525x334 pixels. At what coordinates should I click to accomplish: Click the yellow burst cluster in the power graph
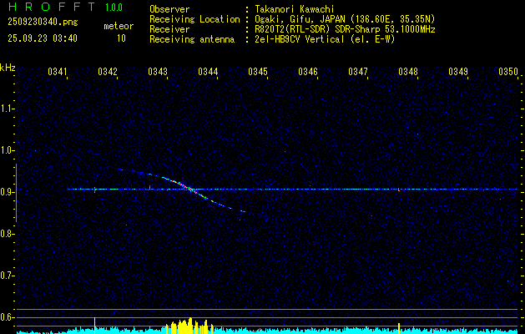[189, 326]
